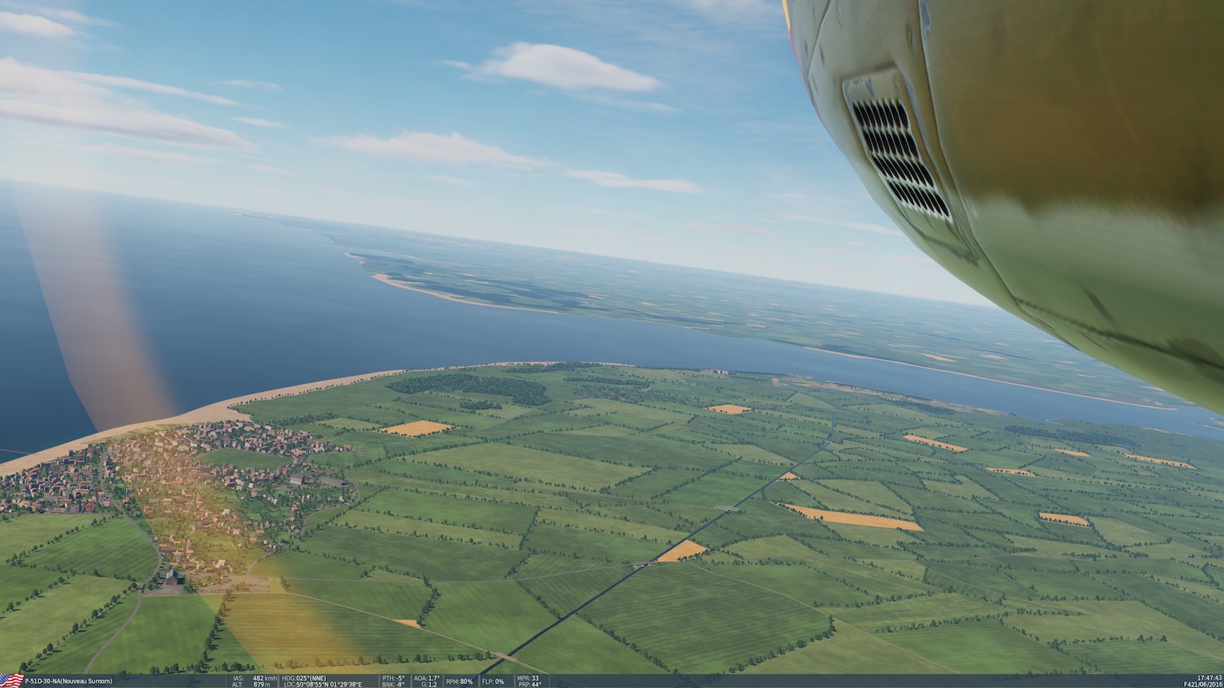Click the MPR 33 manifold pressure value
The image size is (1224, 688).
click(528, 678)
